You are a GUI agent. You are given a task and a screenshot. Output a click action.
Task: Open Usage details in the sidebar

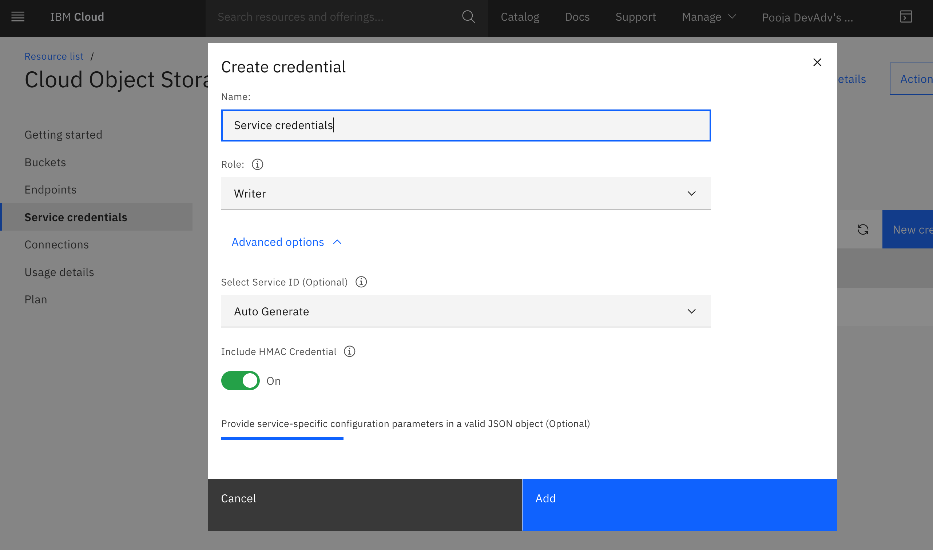[x=59, y=272]
